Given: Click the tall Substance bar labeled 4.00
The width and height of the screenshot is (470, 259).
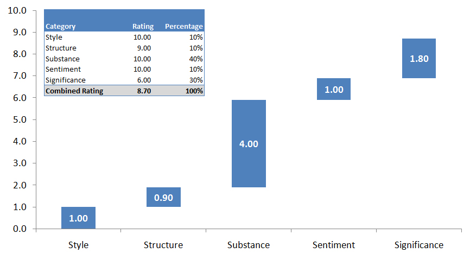Looking at the screenshot, I should 249,144.
